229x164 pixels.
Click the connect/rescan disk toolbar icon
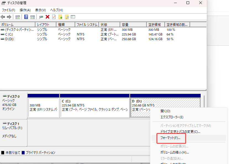pos(41,17)
